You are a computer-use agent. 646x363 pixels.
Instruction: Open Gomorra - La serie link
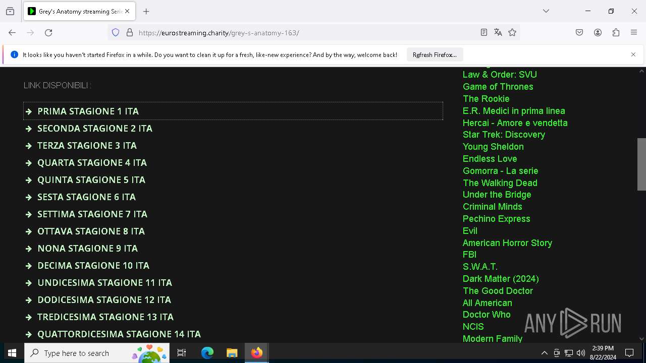click(500, 171)
